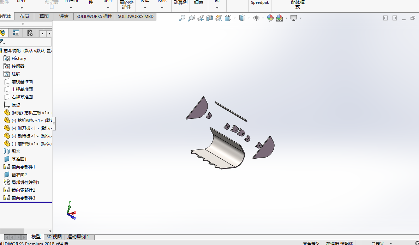Click the tree horizontal scrollbar thumb
Viewport: 419px width, 245px height.
pyautogui.click(x=12, y=231)
